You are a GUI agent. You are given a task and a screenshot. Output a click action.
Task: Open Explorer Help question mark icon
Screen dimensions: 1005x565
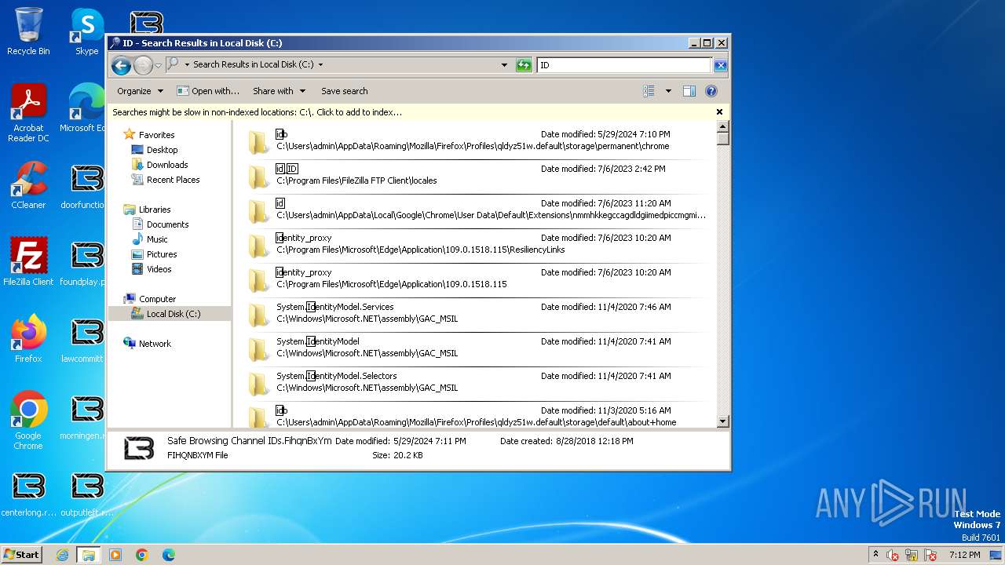click(711, 91)
